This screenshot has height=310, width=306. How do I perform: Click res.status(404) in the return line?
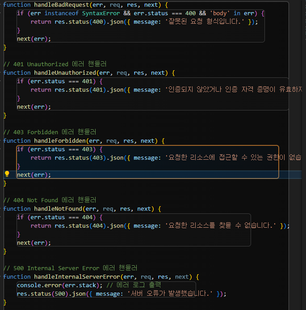(80, 226)
